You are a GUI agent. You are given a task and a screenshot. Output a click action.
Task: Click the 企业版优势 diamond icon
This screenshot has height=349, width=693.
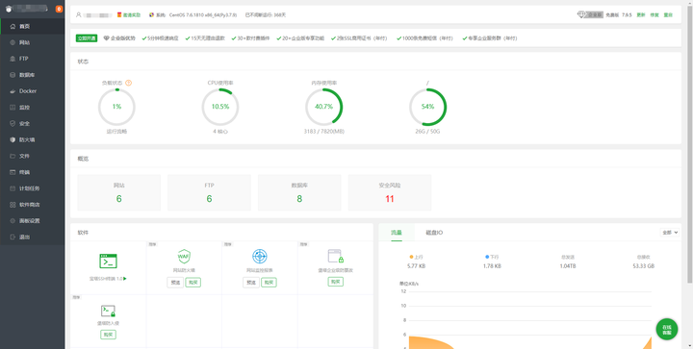[x=106, y=38]
